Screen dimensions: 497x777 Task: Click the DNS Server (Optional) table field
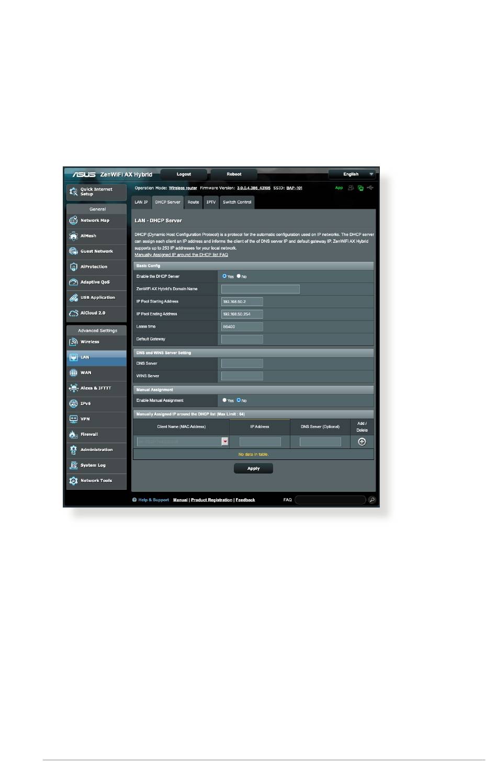[320, 442]
